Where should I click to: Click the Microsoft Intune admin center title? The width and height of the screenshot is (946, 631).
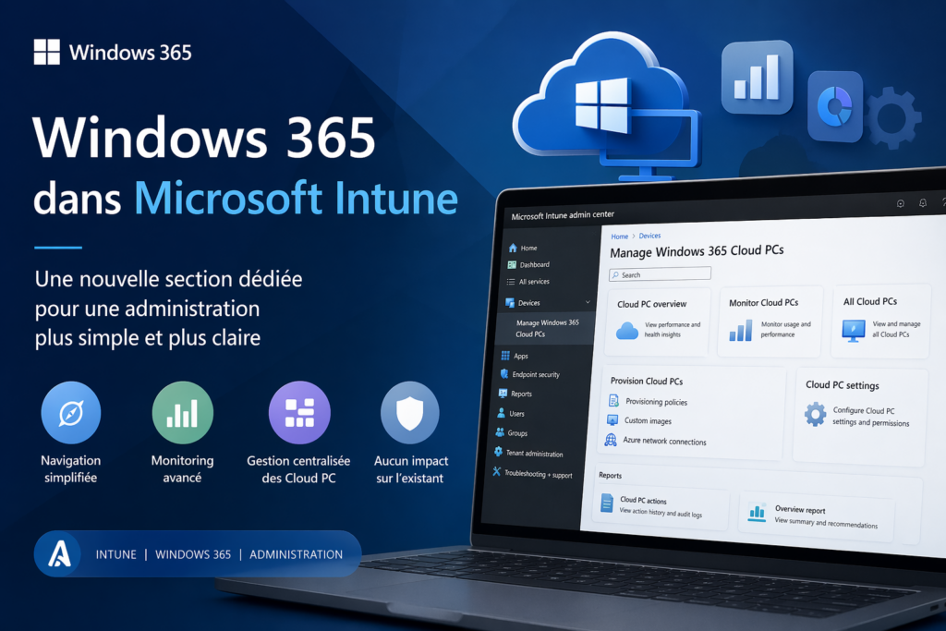563,215
